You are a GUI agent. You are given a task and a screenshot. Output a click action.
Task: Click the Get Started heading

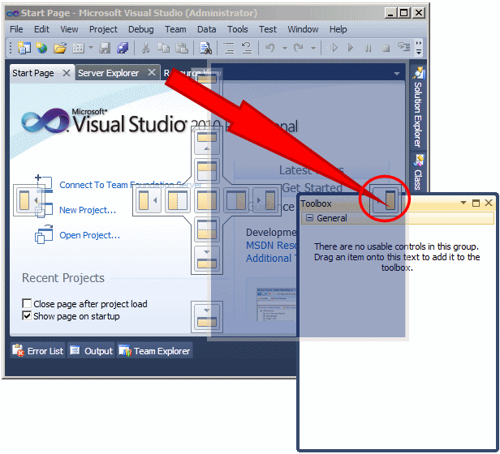coord(312,187)
